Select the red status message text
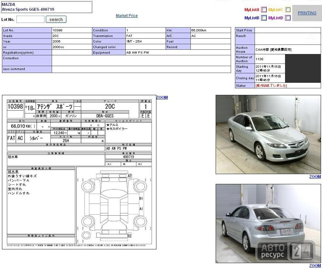This screenshot has height=269, width=322. [271, 86]
